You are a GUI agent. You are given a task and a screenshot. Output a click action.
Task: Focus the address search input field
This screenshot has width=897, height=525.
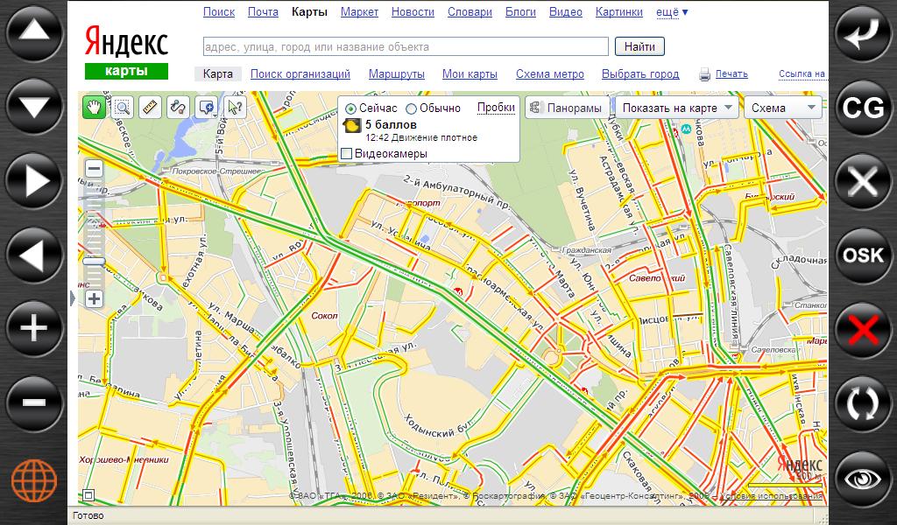[406, 46]
